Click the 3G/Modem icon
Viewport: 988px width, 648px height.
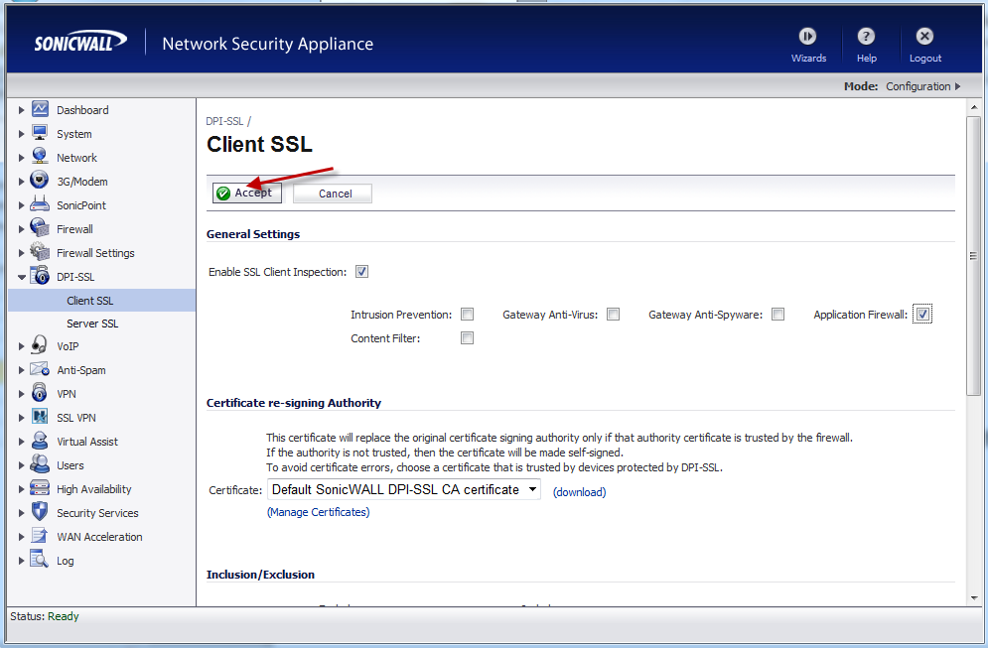point(40,180)
